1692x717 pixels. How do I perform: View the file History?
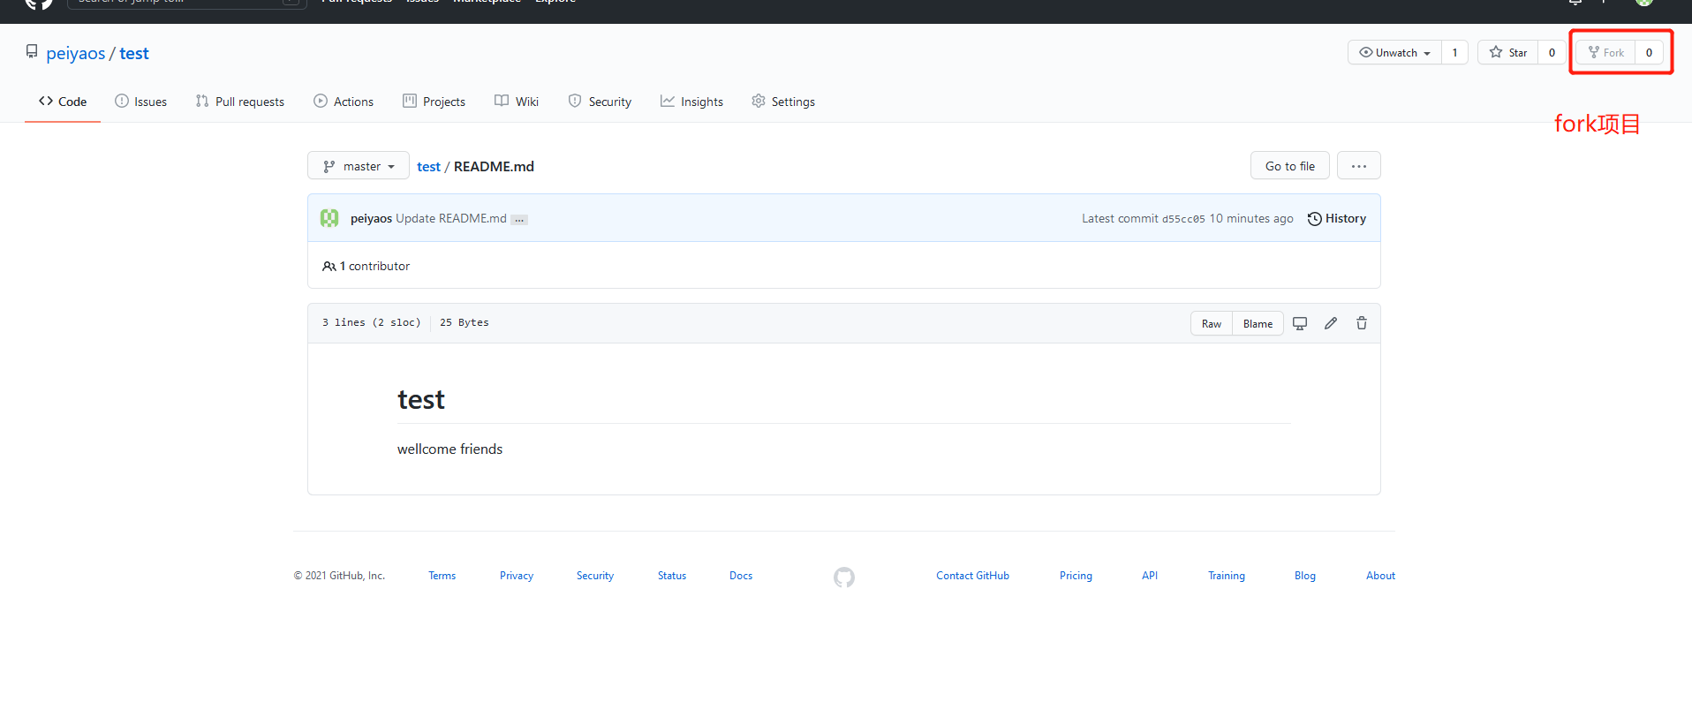coord(1336,218)
